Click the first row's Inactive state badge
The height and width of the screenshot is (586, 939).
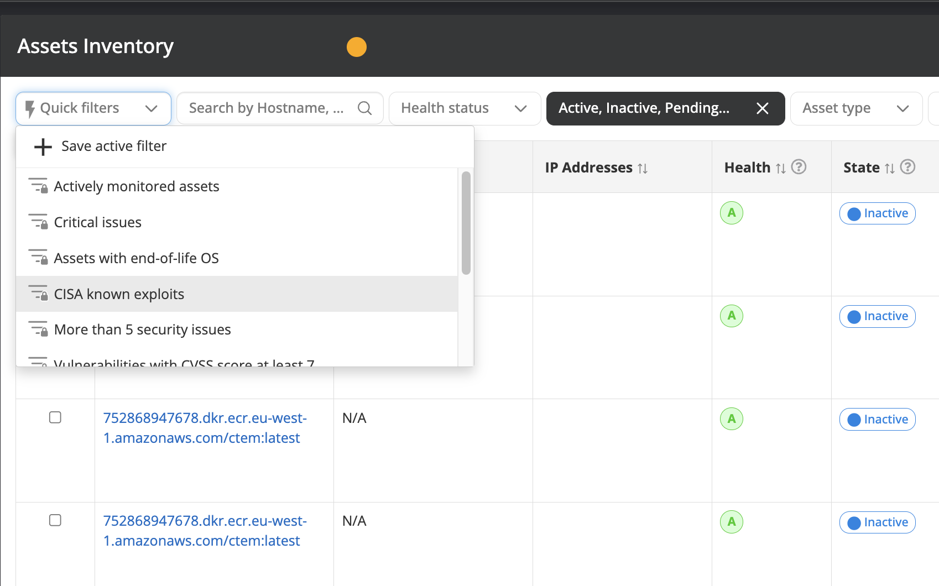877,213
